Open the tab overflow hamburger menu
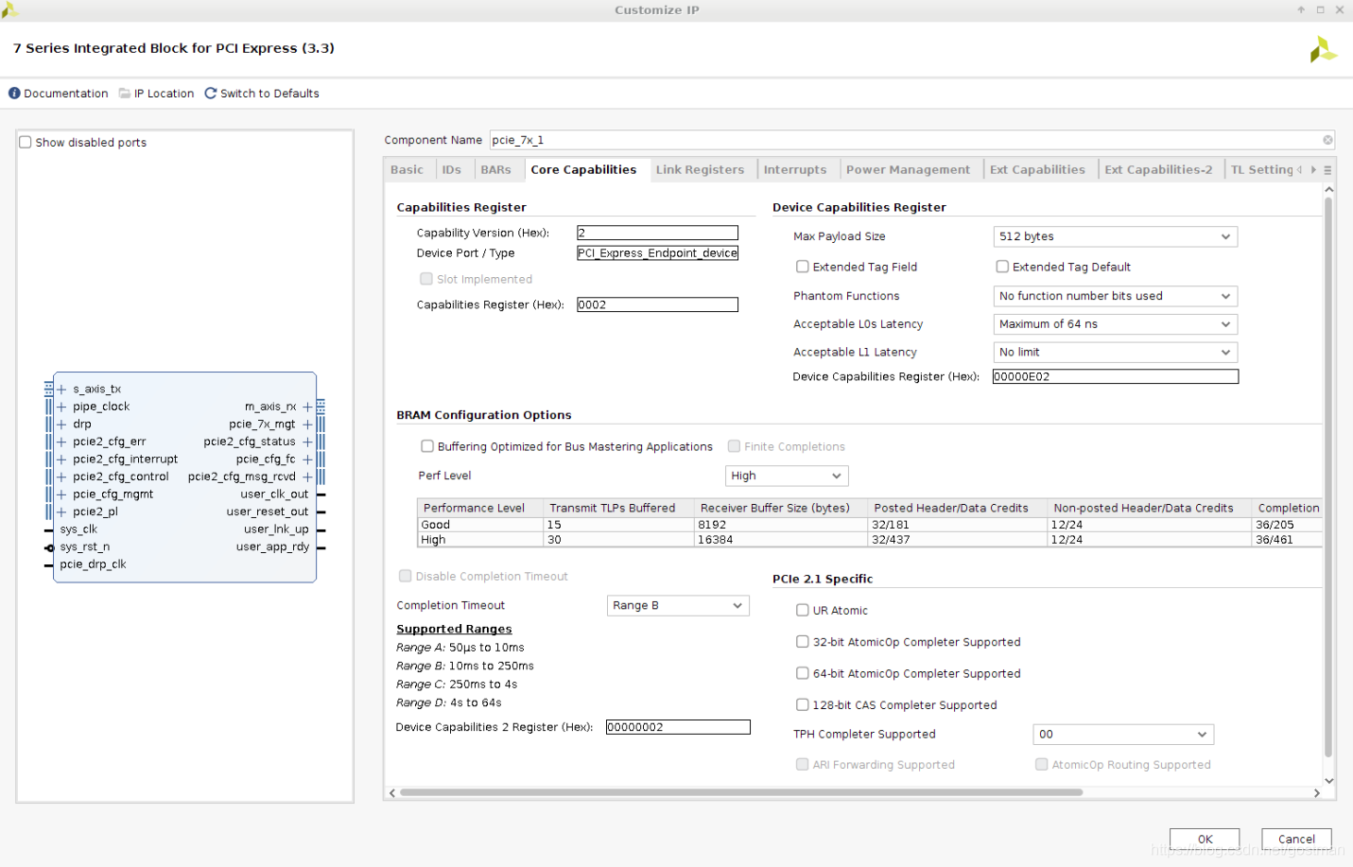This screenshot has height=867, width=1353. [1327, 169]
